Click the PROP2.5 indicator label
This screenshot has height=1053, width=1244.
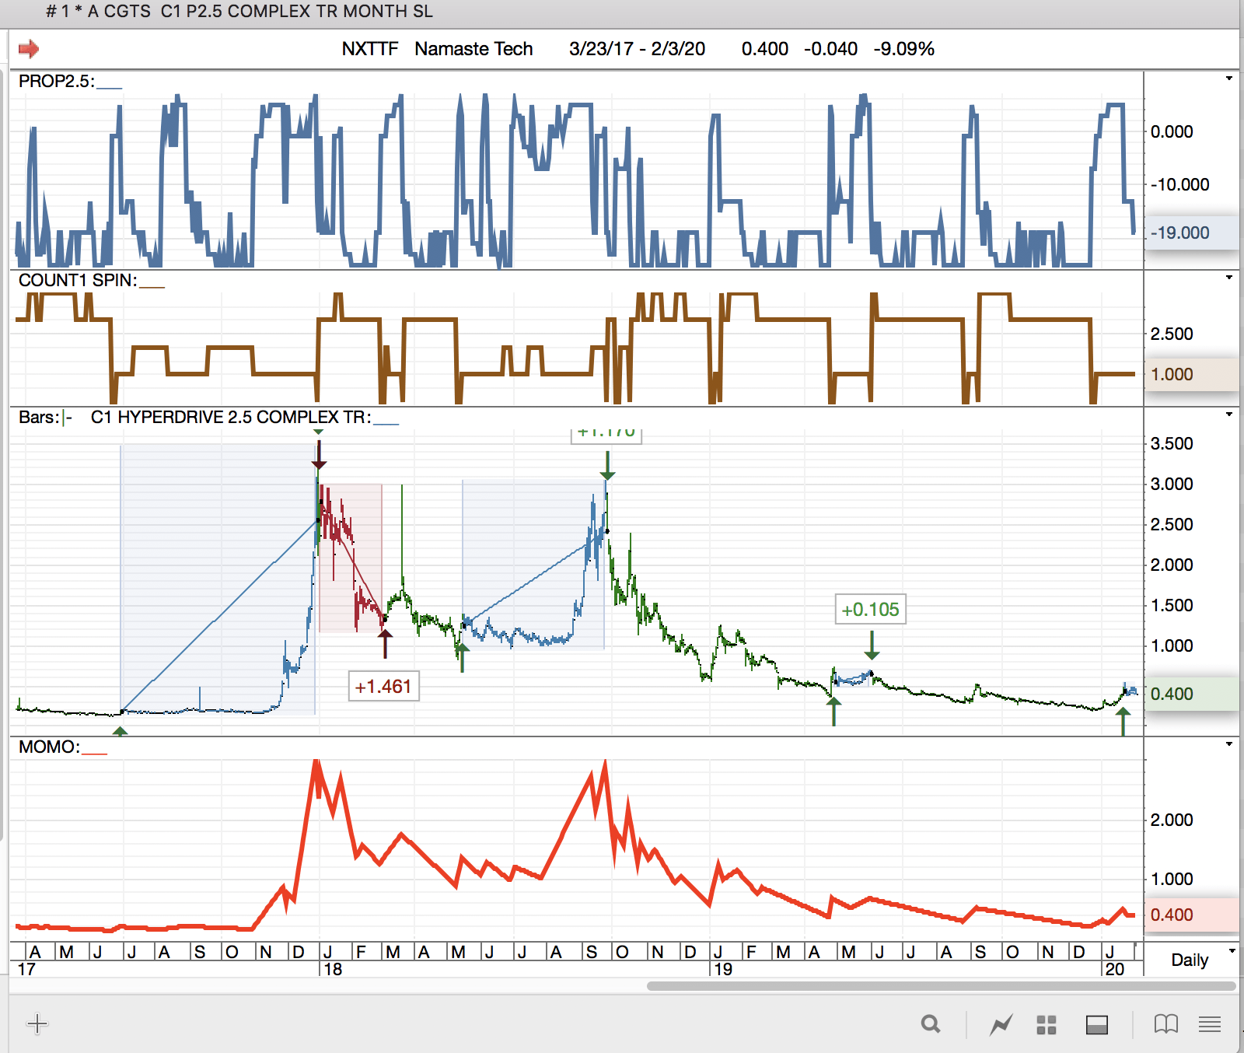click(x=56, y=82)
